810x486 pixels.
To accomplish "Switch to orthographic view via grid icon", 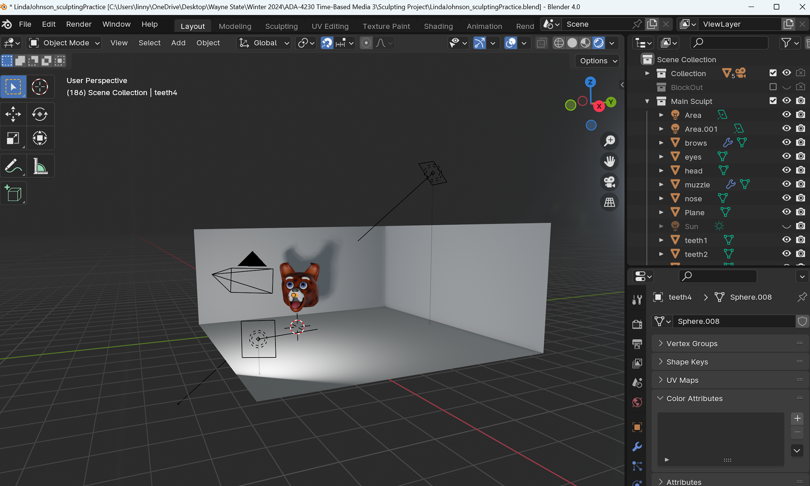I will pos(609,202).
